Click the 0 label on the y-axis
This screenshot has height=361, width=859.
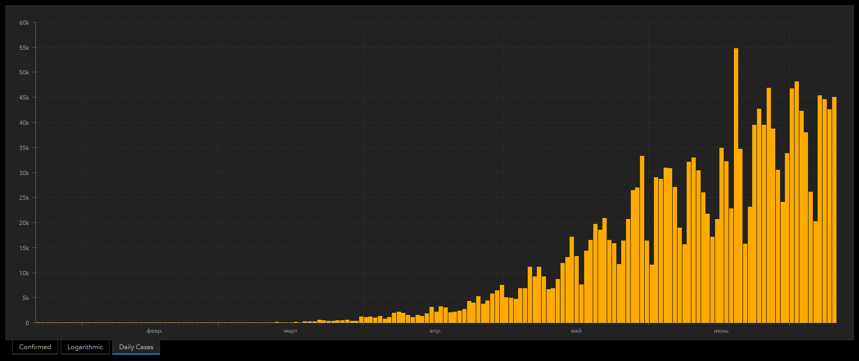point(27,323)
